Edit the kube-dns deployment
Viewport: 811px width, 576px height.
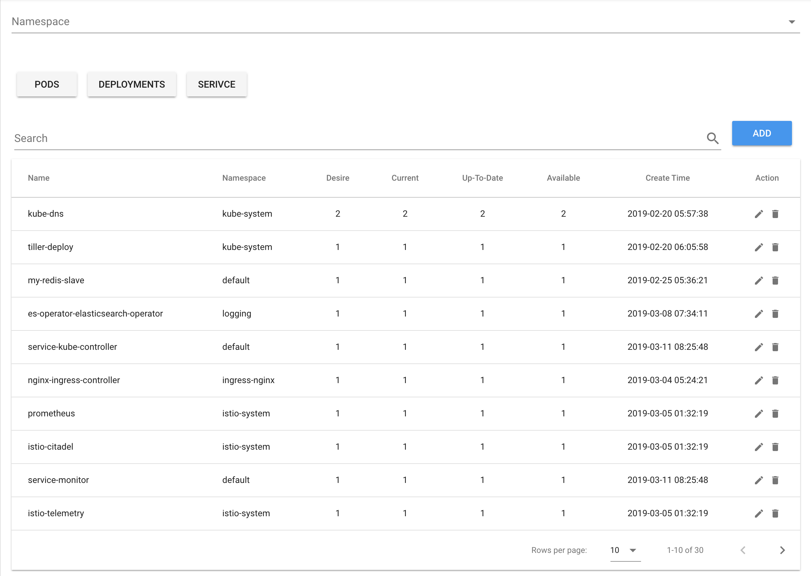pos(759,214)
